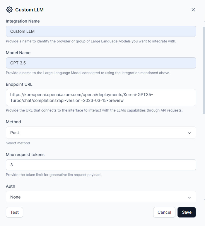This screenshot has width=205, height=226.
Task: Select the Max request tokens input
Action: point(101,165)
